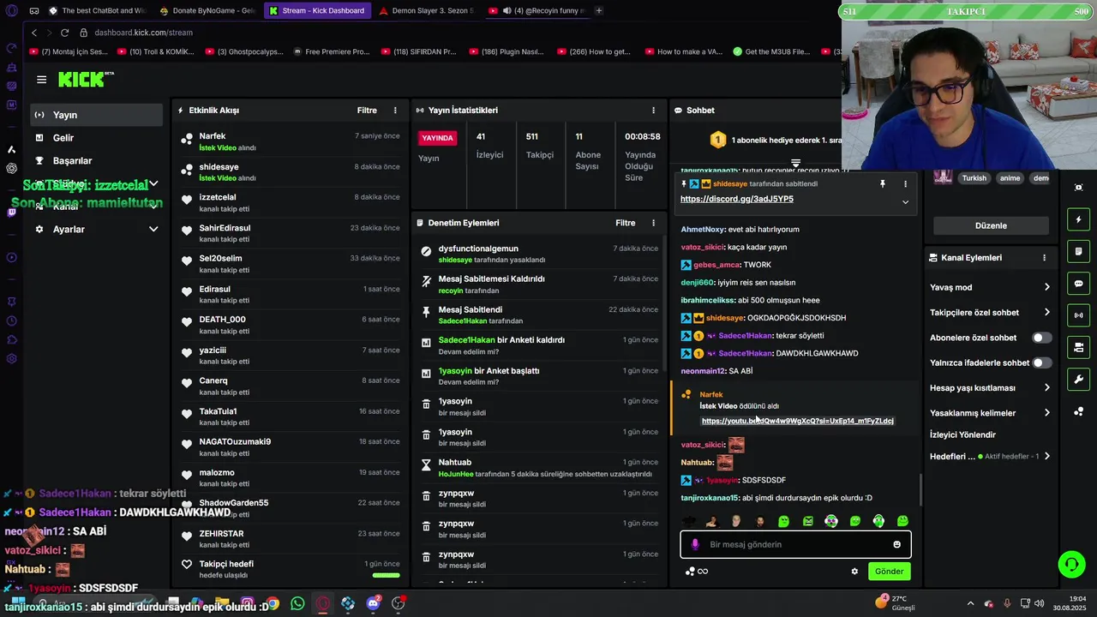Open Twitch in the browser sidebar
The image size is (1097, 617).
[11, 213]
